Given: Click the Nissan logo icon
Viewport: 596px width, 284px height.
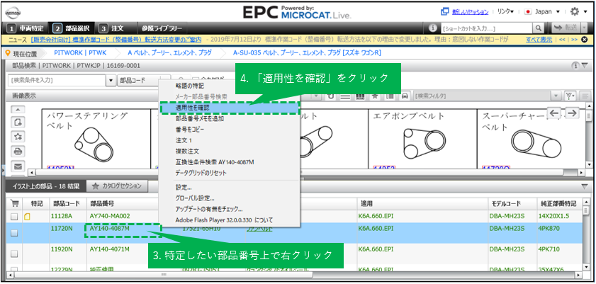Looking at the screenshot, I should tap(13, 12).
